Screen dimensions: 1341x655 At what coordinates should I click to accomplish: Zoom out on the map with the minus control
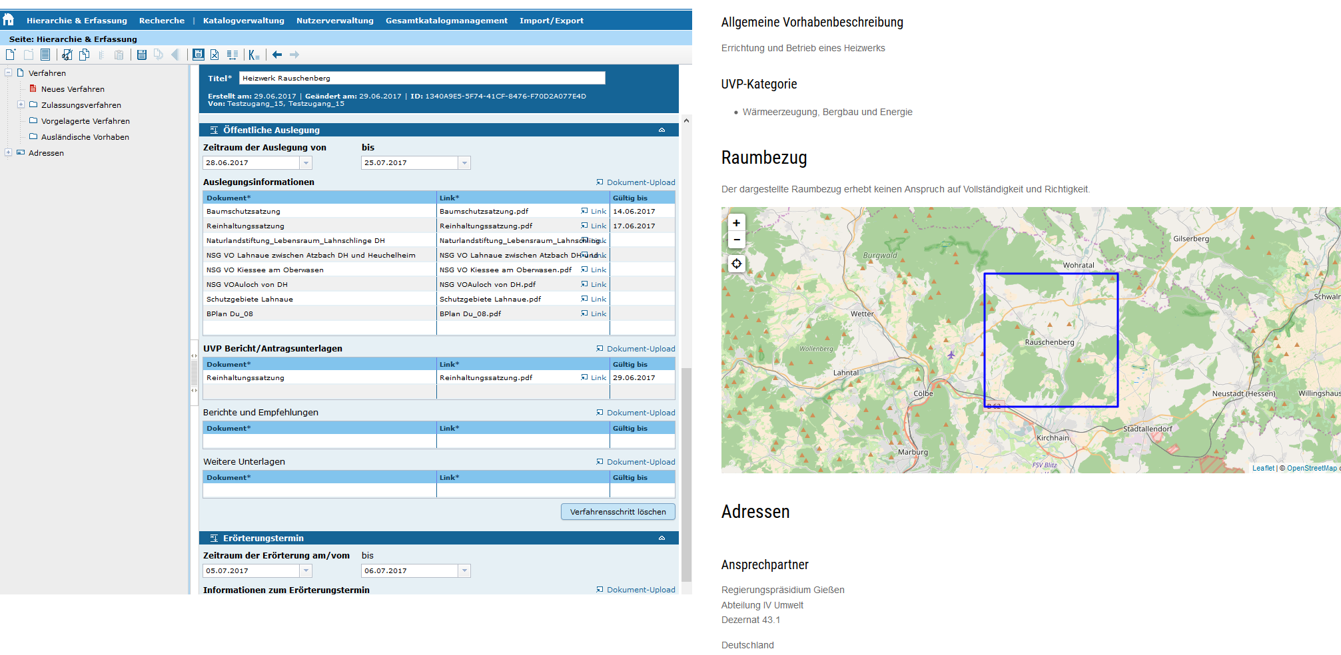[736, 240]
